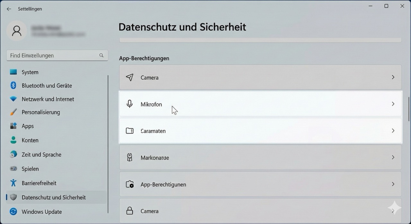Viewport: 411px width, 224px height.
Task: Expand the Mikrofon row chevron
Action: click(393, 104)
